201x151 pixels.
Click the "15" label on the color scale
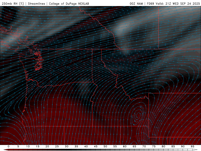(x=37, y=146)
